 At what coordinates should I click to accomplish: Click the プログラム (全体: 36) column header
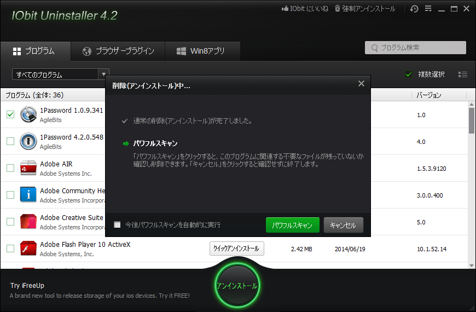[34, 95]
